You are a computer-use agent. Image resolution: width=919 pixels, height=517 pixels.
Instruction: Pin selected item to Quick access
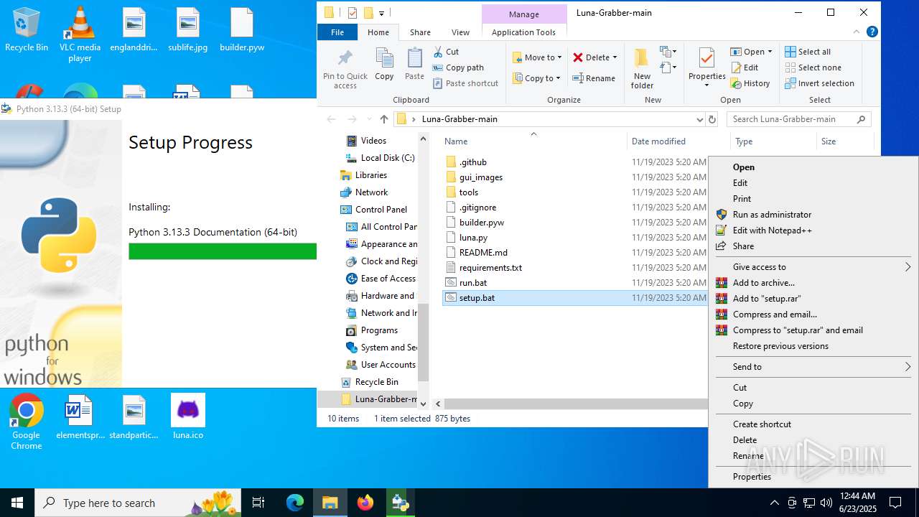coord(345,69)
